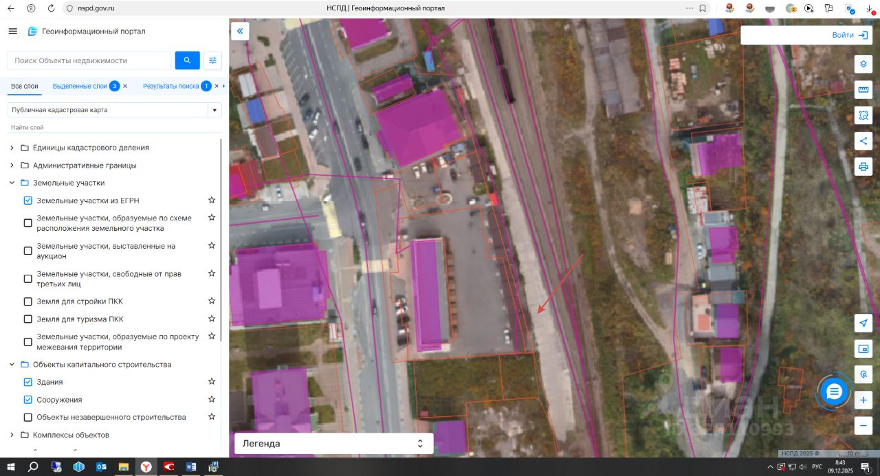Zoom out the map with minus button
The image size is (880, 476).
(x=863, y=425)
